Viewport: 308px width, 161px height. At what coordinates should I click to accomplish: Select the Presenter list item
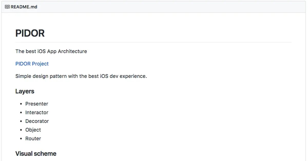pyautogui.click(x=37, y=104)
